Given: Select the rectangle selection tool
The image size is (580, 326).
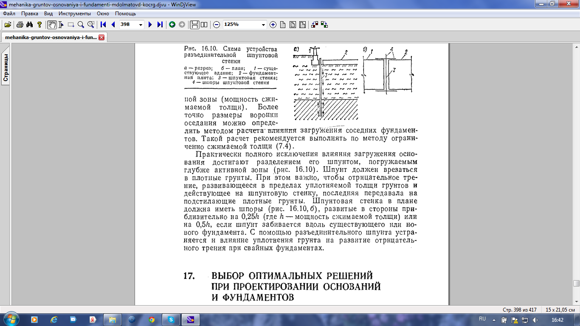Looking at the screenshot, I should point(71,25).
